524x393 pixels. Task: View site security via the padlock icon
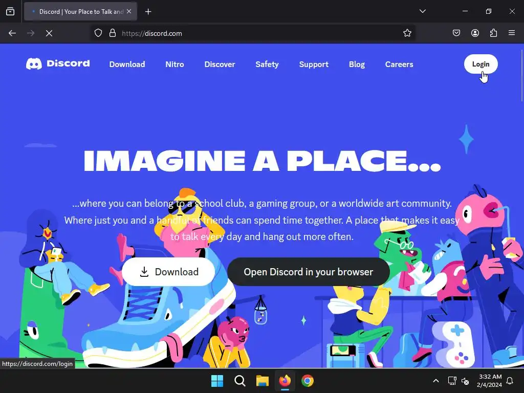113,33
